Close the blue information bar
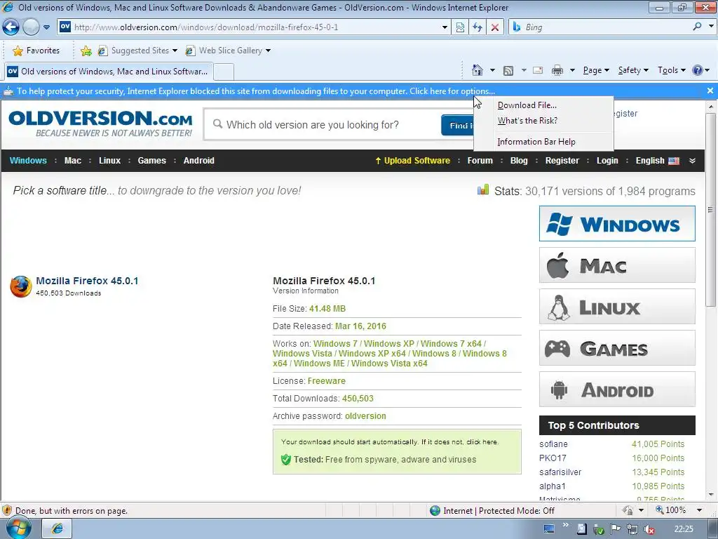This screenshot has width=718, height=539. (x=710, y=91)
